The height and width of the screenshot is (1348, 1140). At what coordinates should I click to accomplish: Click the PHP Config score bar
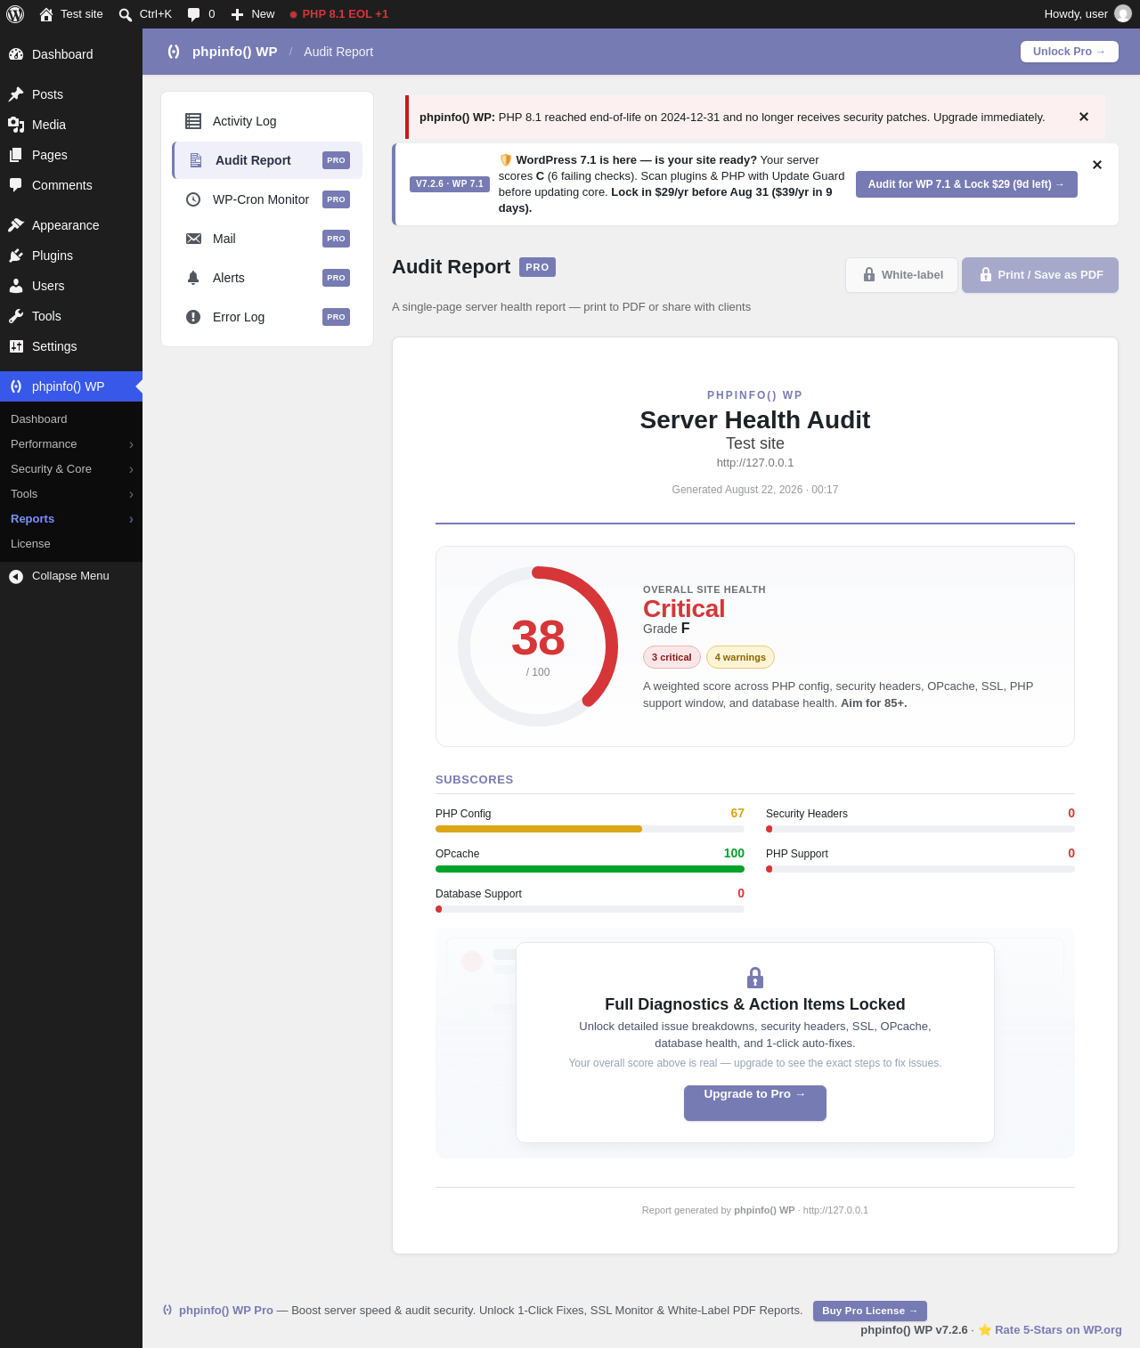pyautogui.click(x=590, y=829)
